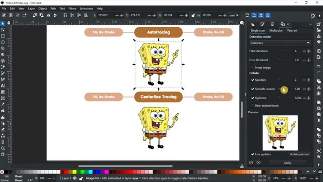Click the Select All icon
This screenshot has width=323, height=182.
pos(4,15)
